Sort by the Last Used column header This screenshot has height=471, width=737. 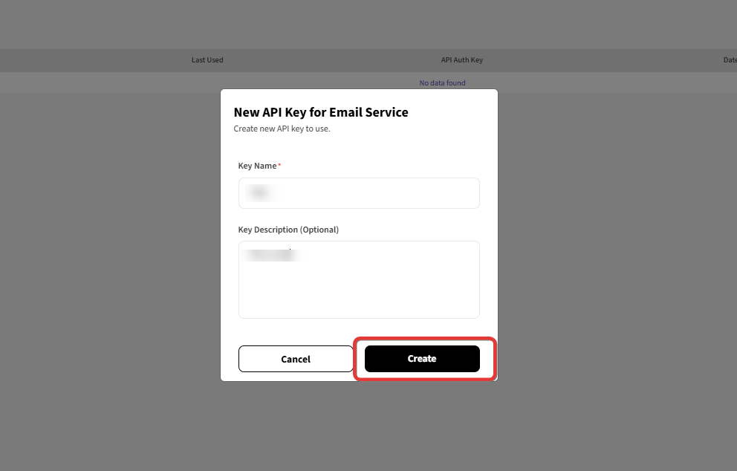tap(207, 60)
